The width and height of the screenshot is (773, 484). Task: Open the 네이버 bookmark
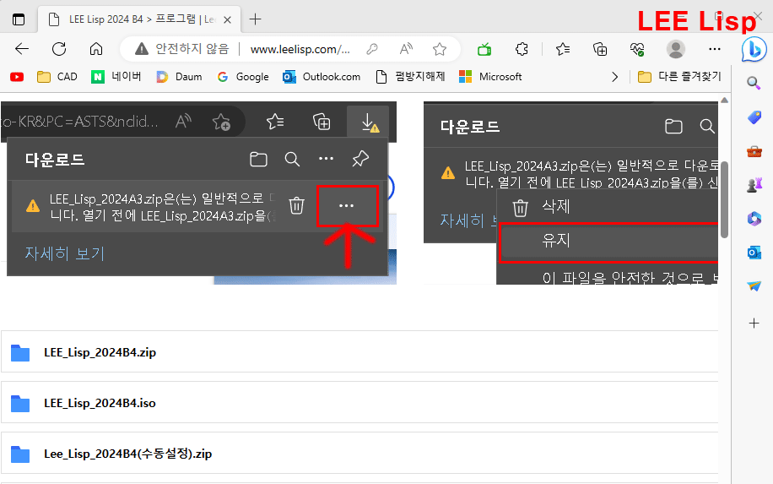pos(116,77)
